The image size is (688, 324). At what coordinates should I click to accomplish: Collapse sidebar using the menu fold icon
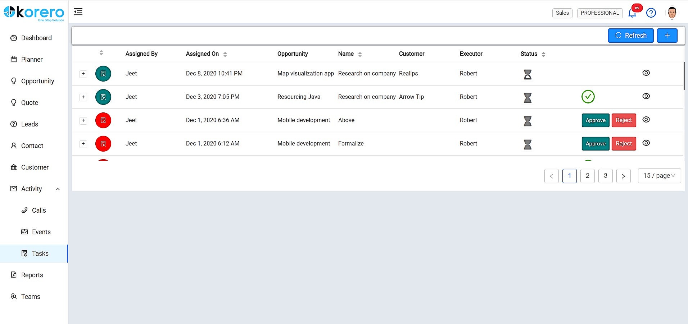(78, 12)
